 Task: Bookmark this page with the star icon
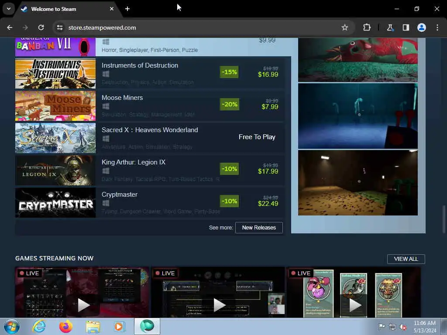[x=345, y=27]
